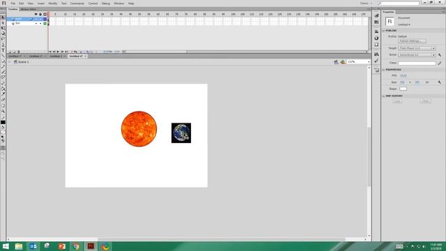Select the Sun image on stage
The height and width of the screenshot is (251, 446).
pyautogui.click(x=139, y=129)
